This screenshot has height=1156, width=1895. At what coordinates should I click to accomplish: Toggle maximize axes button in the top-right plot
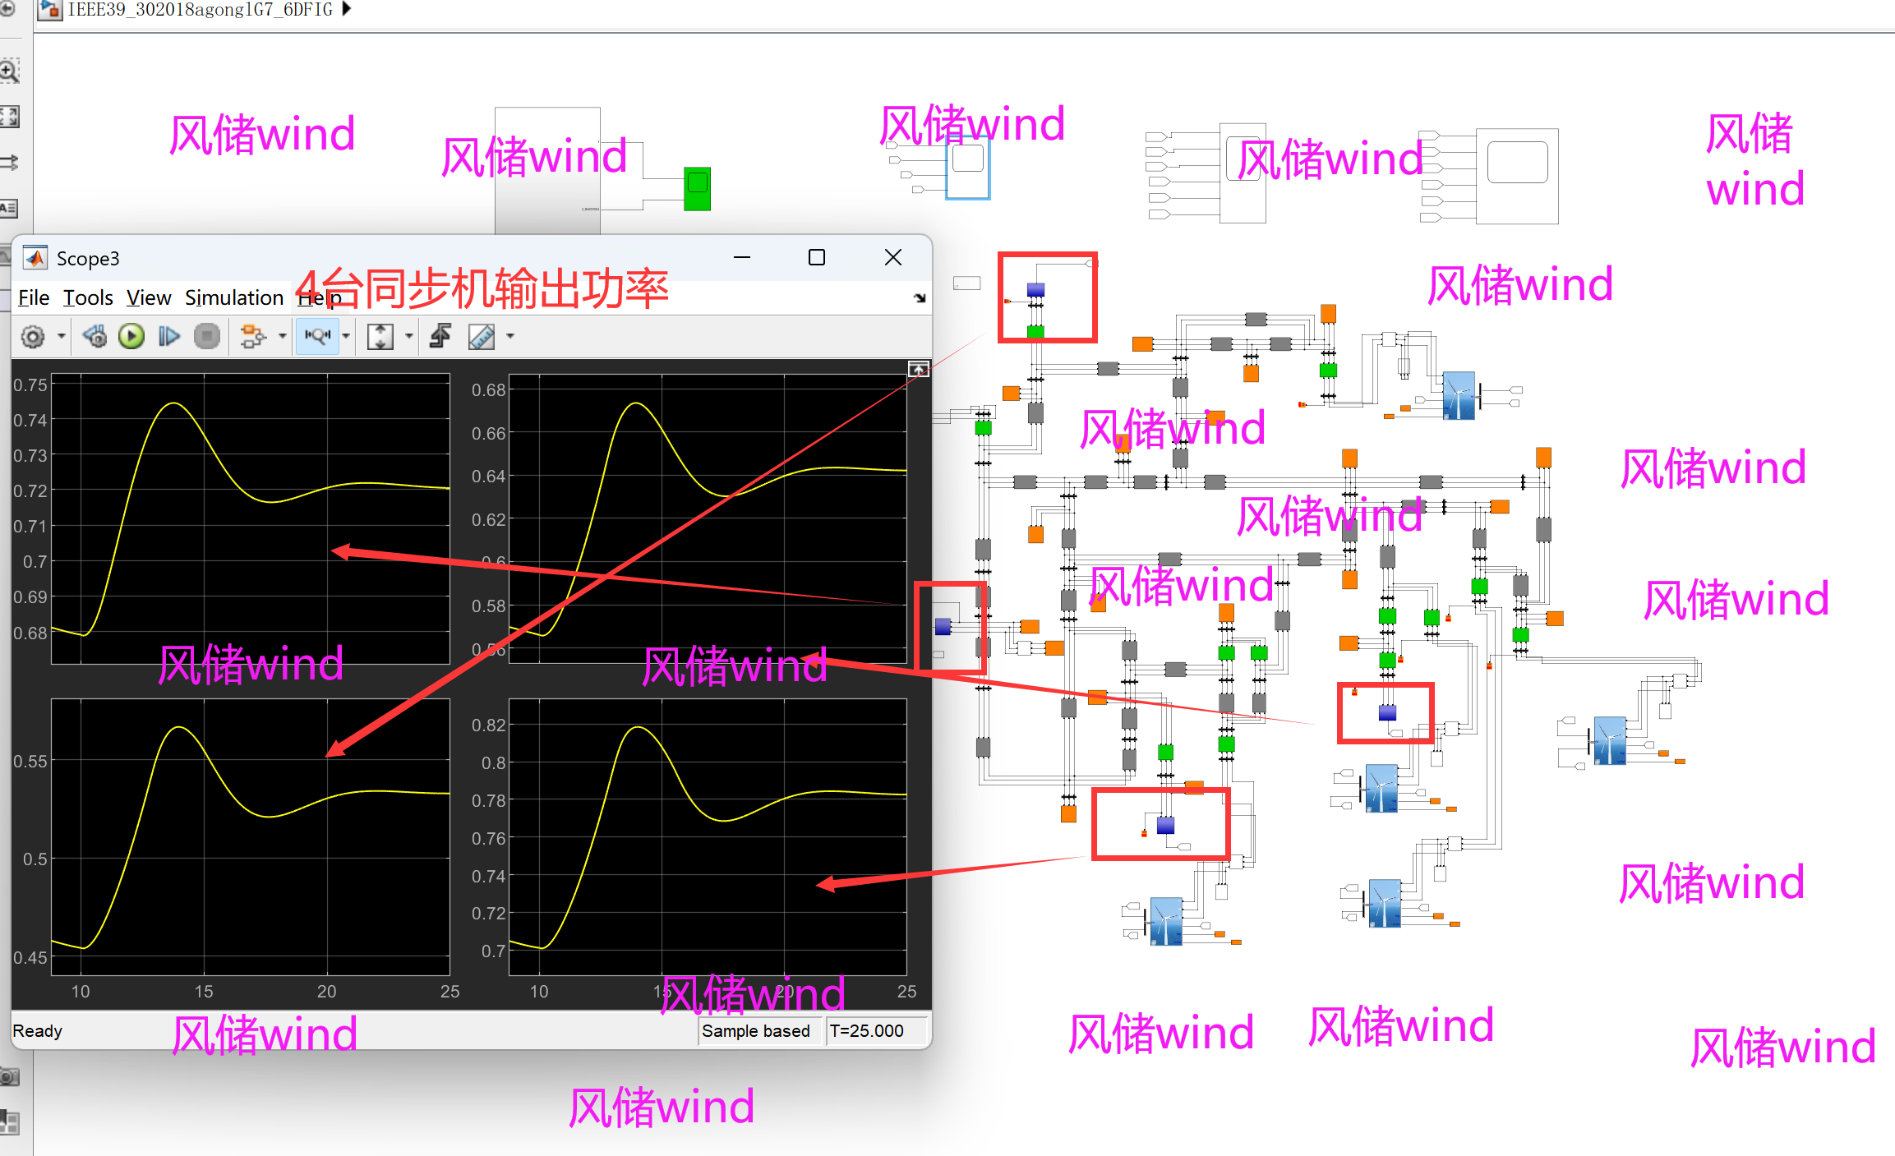point(918,370)
